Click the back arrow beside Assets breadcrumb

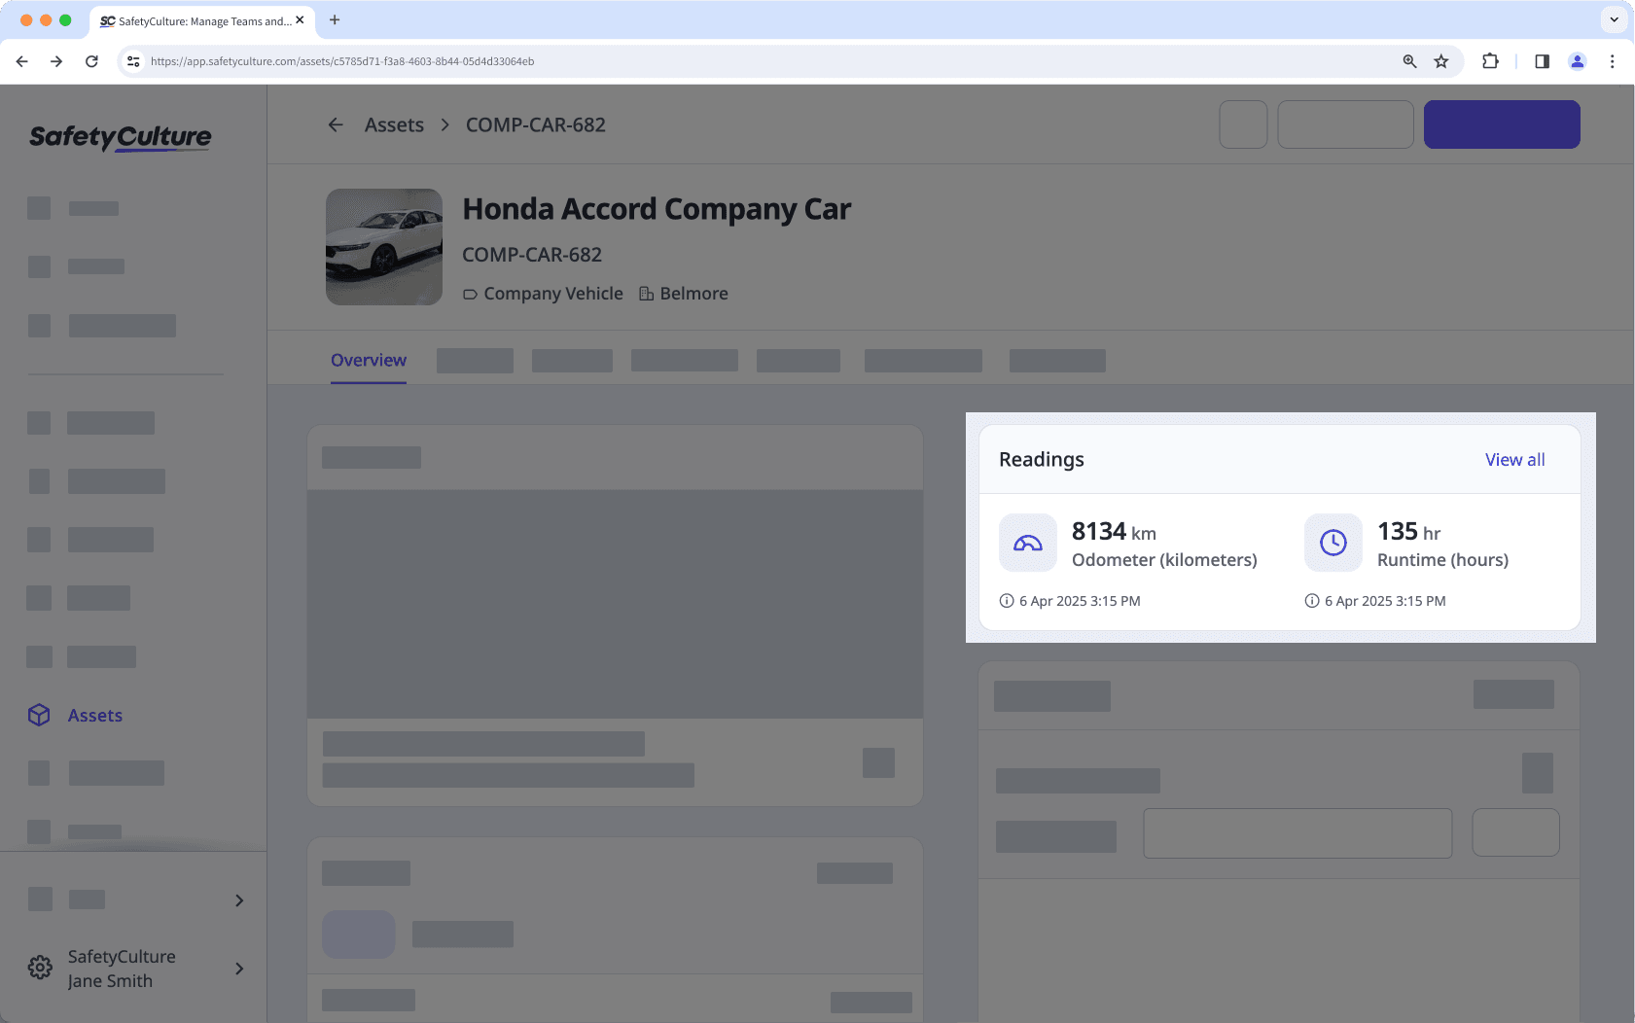[x=336, y=124]
